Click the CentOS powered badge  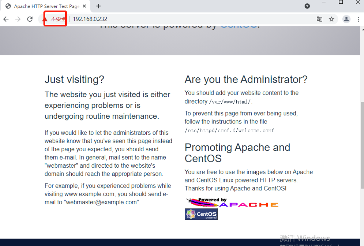tap(201, 214)
